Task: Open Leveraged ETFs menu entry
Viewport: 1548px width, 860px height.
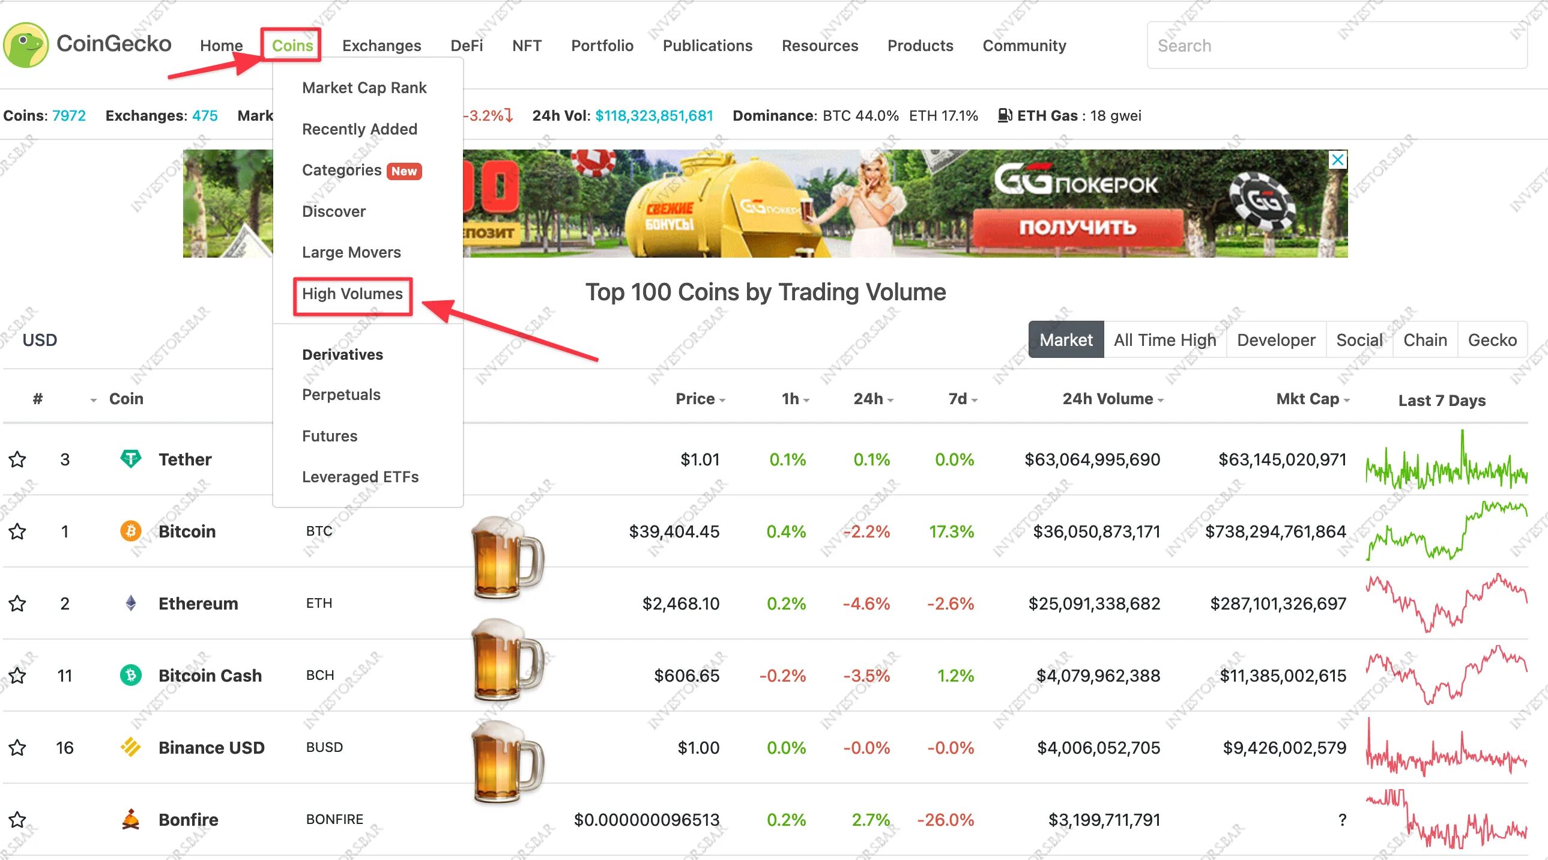Action: pyautogui.click(x=360, y=477)
